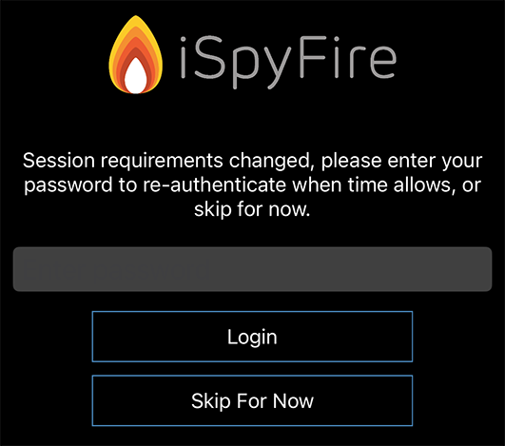Click the Login button
The width and height of the screenshot is (505, 446).
click(252, 337)
